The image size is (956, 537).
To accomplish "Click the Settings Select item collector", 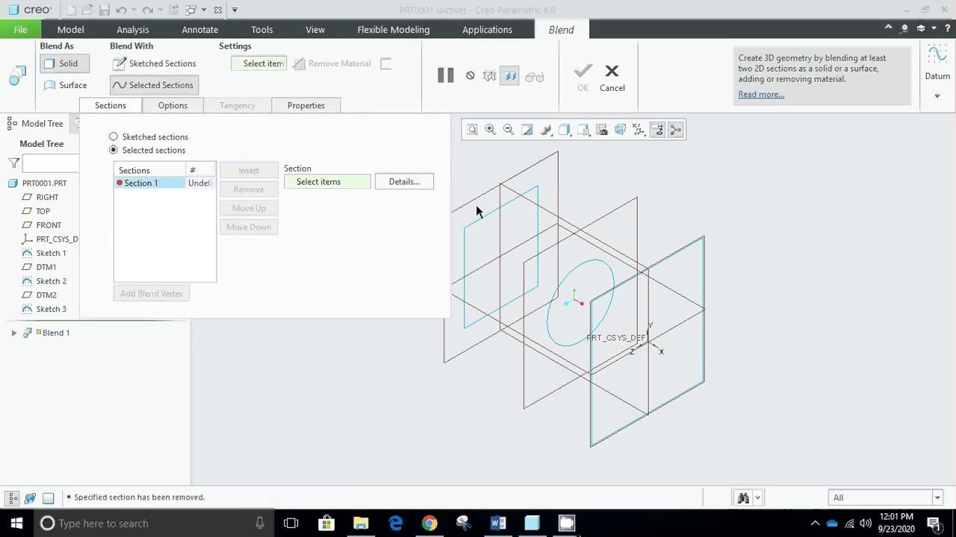I will [258, 63].
